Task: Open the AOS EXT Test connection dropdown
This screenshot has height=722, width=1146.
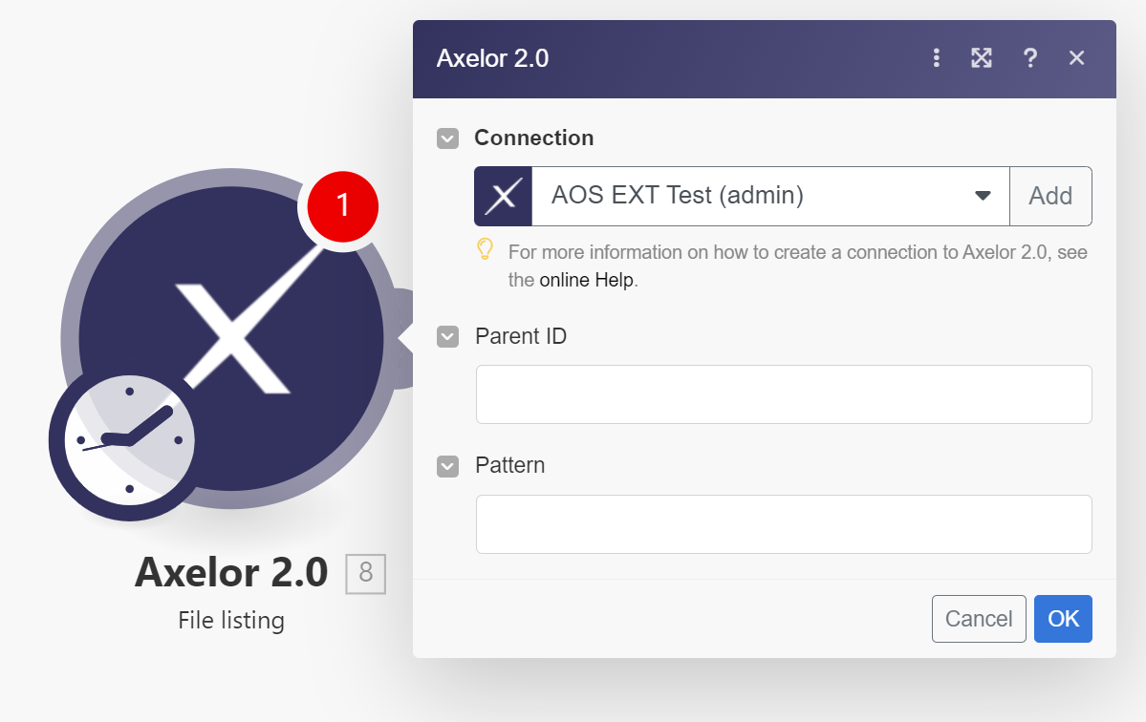Action: click(769, 197)
